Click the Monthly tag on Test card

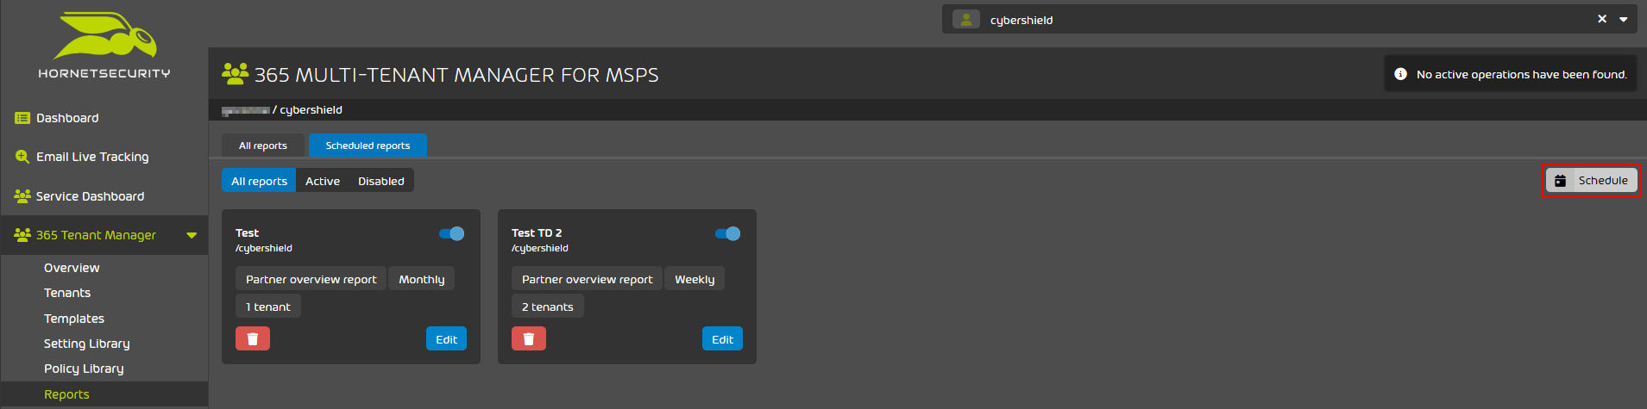click(x=422, y=279)
